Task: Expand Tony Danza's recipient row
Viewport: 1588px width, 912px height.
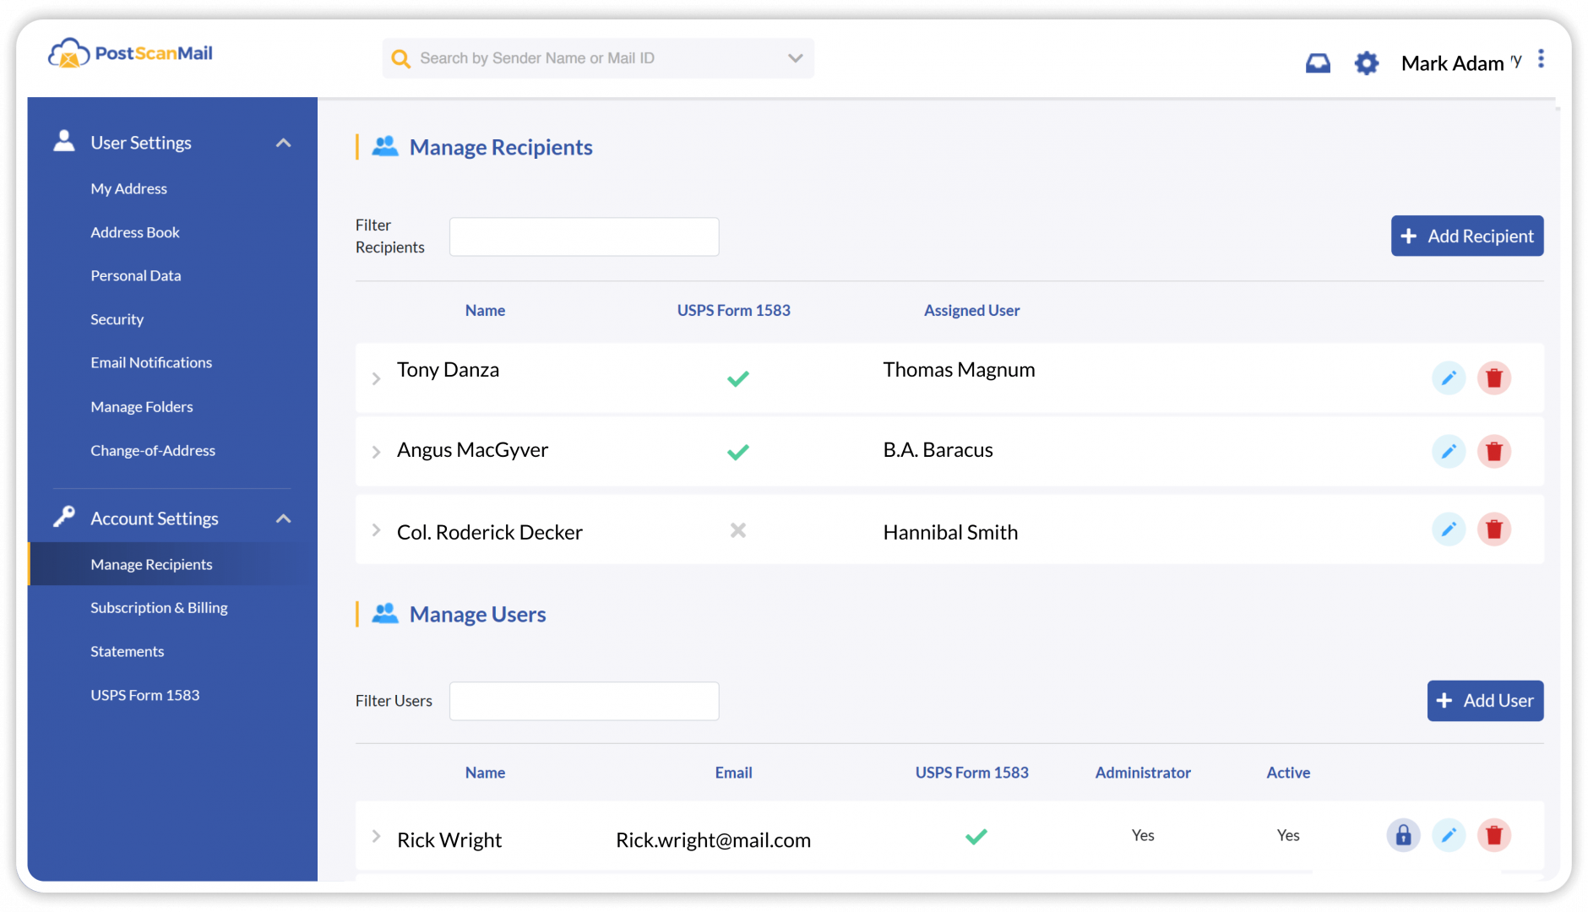Action: click(376, 378)
